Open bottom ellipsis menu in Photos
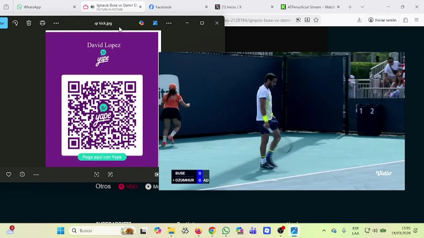The image size is (424, 238). coord(36,175)
